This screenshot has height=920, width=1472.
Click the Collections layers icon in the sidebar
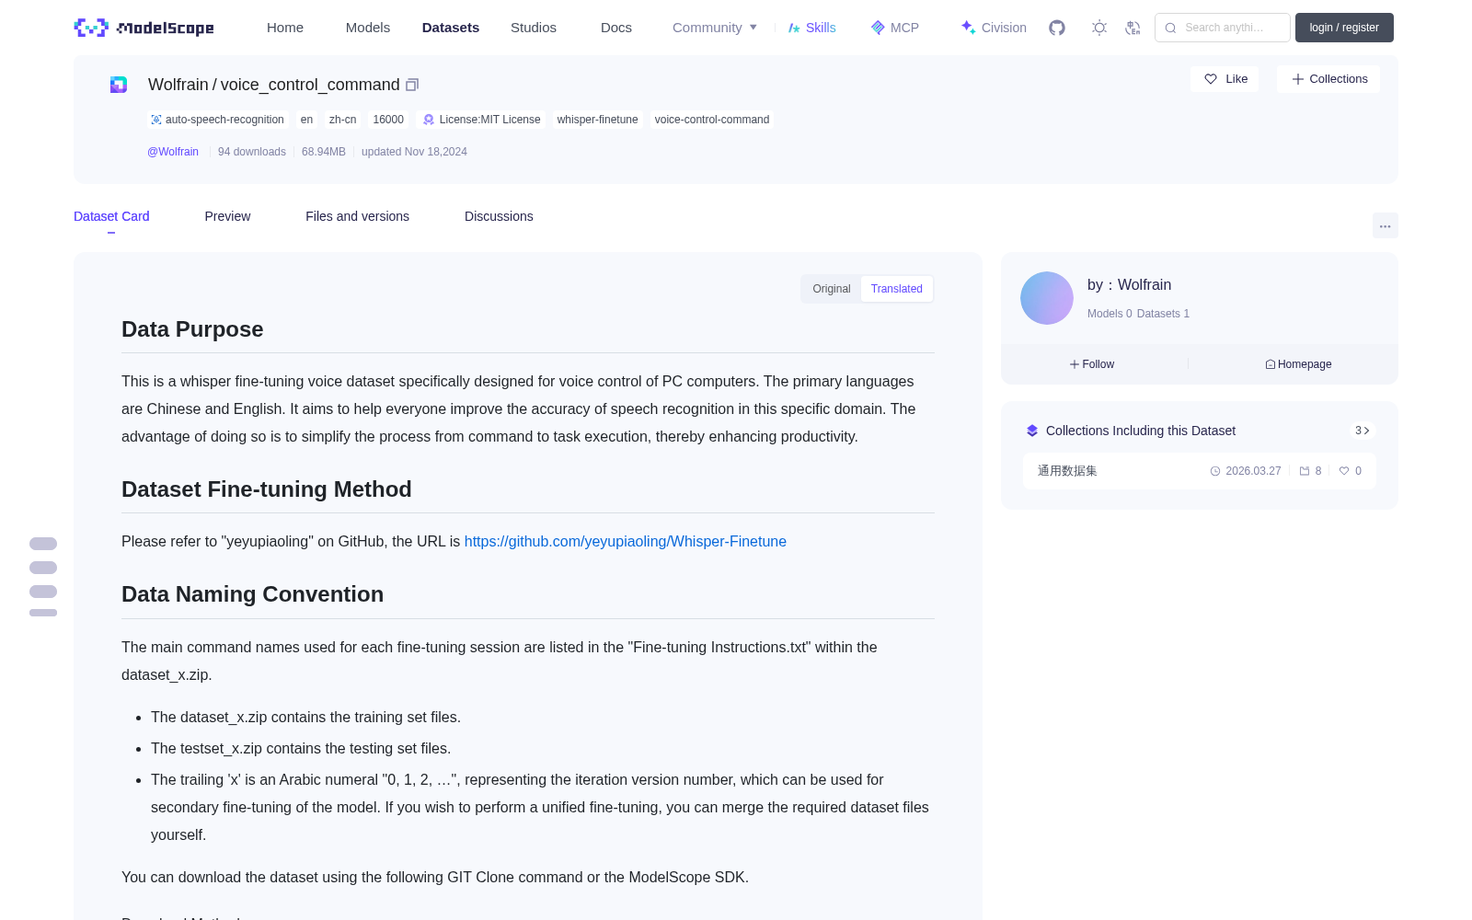(x=1032, y=431)
